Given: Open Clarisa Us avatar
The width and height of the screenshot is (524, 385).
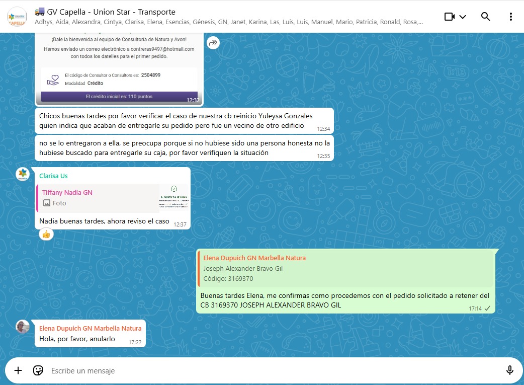Looking at the screenshot, I should coord(23,175).
